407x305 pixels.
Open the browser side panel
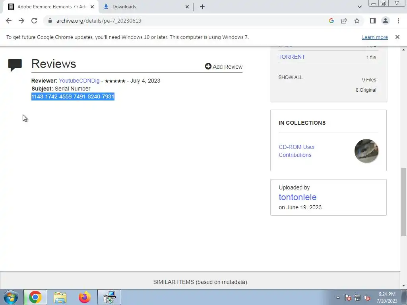pyautogui.click(x=373, y=21)
